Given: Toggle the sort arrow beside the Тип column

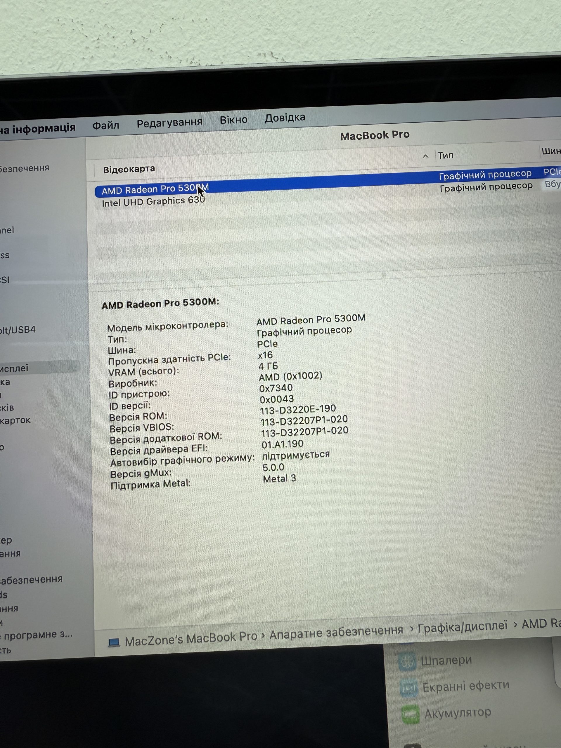Looking at the screenshot, I should (x=425, y=156).
